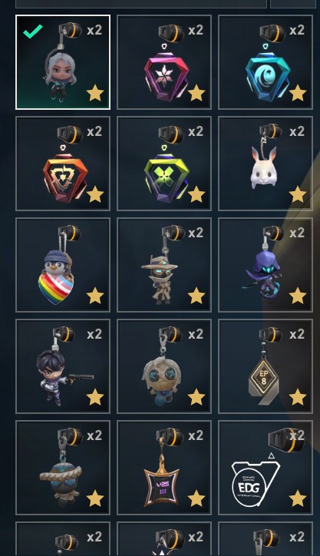Screen dimensions: 320x556
Task: Select the EP 8 badge buddy
Action: point(266,366)
